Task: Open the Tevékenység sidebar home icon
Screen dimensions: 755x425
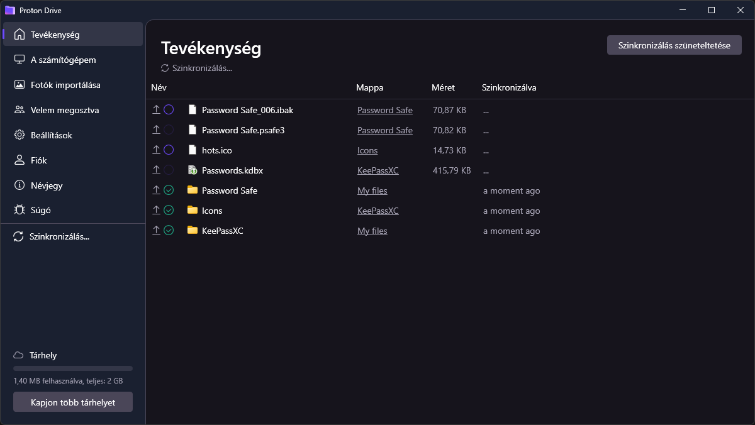Action: pos(20,35)
